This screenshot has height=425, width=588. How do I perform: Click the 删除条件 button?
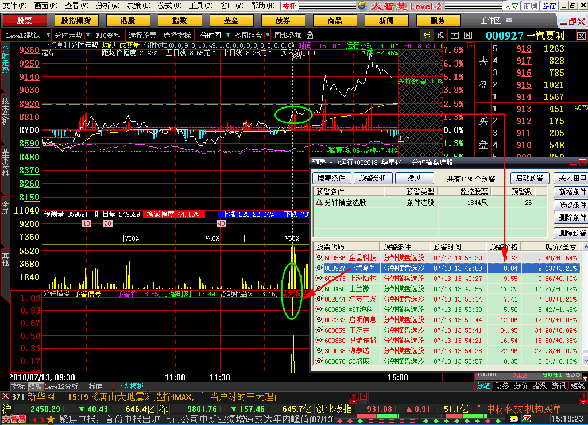572,218
